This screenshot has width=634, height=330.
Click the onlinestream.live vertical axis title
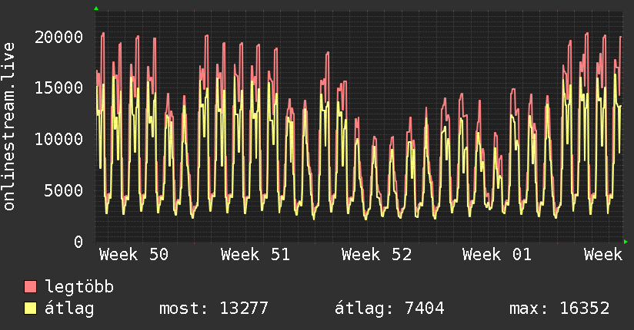[x=10, y=127]
